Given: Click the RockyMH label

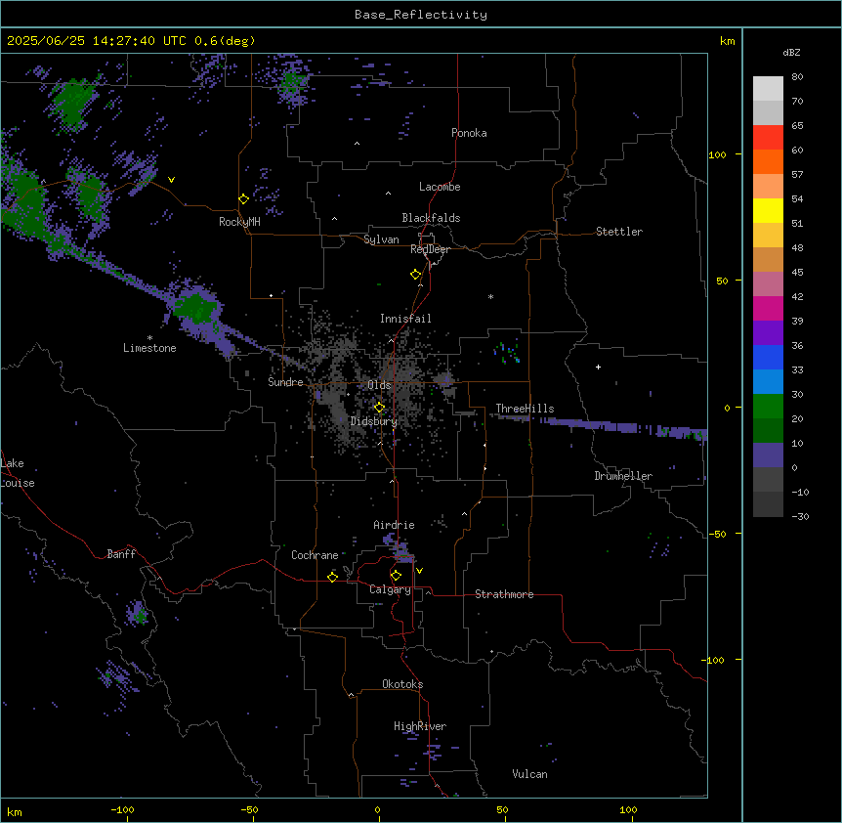Looking at the screenshot, I should [239, 222].
